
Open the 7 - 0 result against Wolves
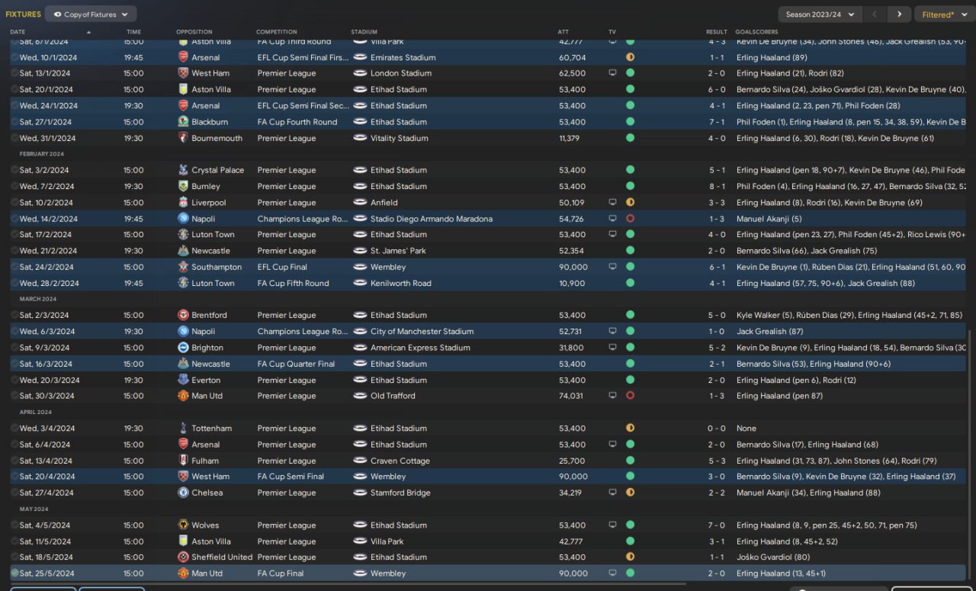(x=717, y=525)
